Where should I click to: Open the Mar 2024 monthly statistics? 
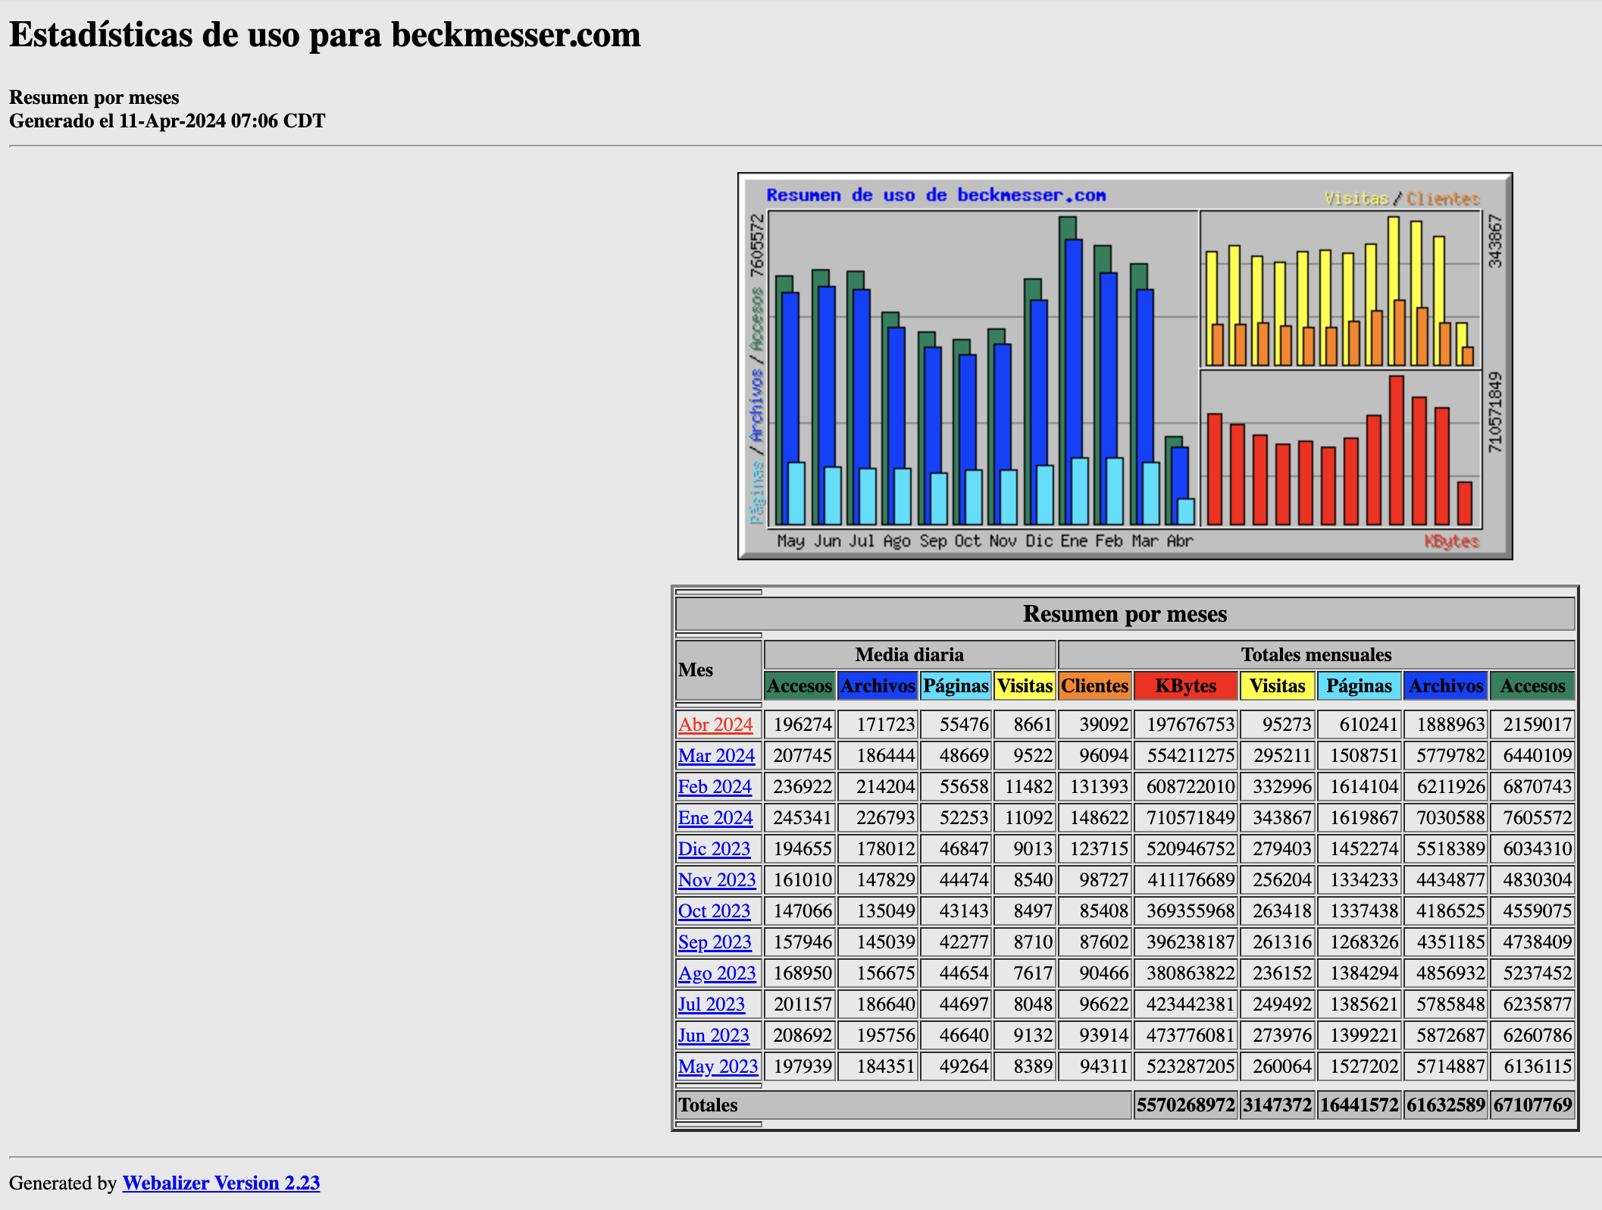click(715, 755)
